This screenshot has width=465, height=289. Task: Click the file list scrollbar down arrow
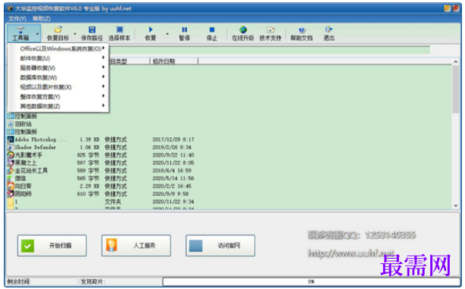(456, 206)
